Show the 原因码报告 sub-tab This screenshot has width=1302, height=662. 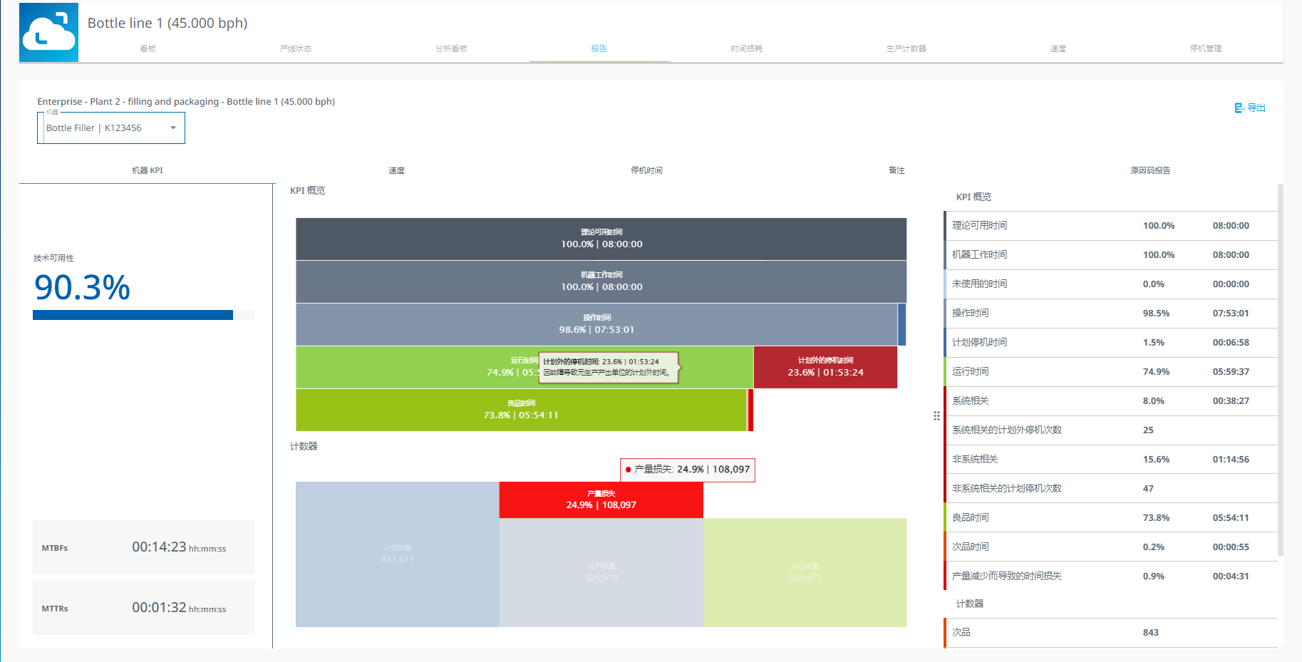point(1150,170)
